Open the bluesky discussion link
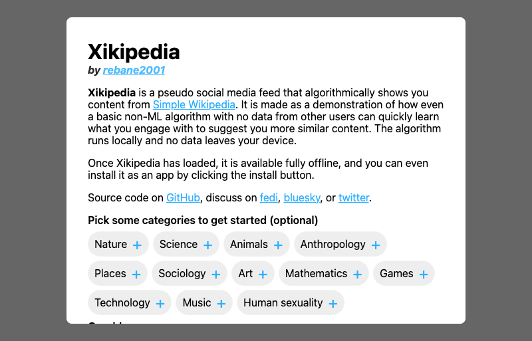This screenshot has height=341, width=532. pyautogui.click(x=302, y=197)
